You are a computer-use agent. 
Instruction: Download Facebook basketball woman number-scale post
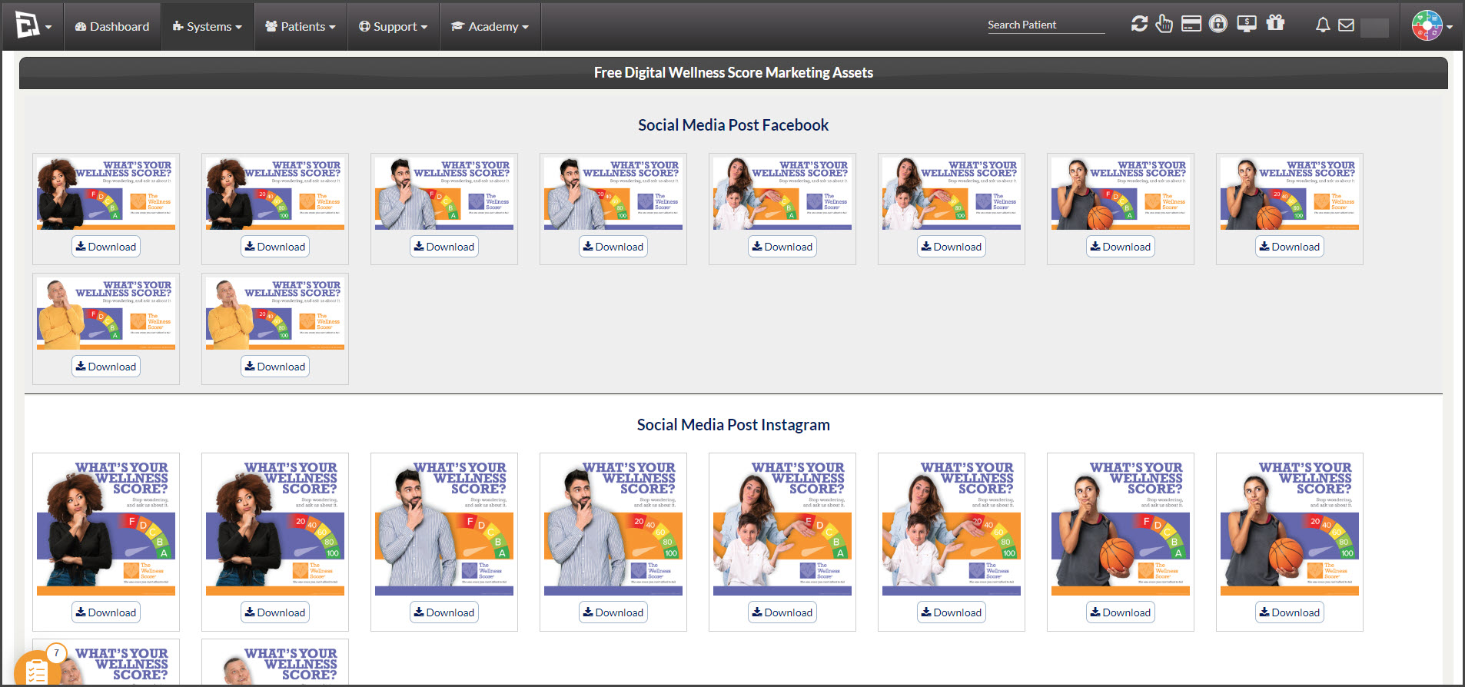click(1290, 247)
